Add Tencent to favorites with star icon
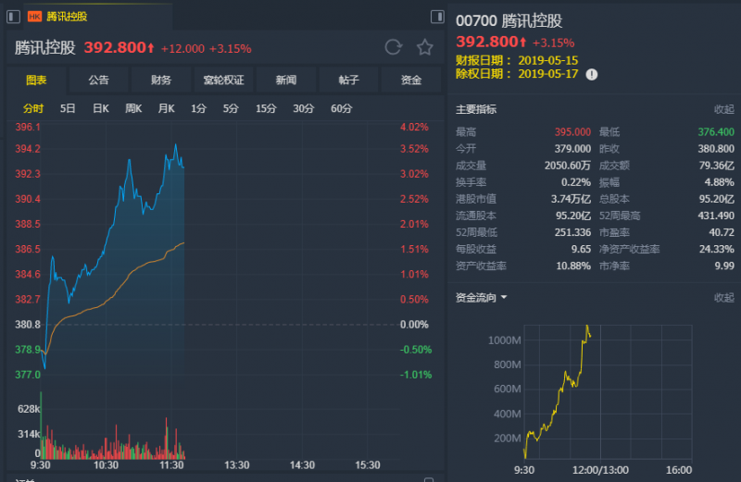741x482 pixels. click(424, 47)
